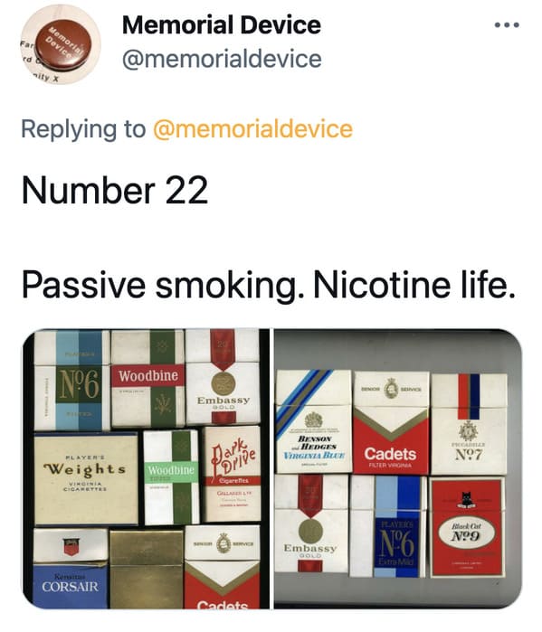Open the right cigarette packs photo
Image resolution: width=542 pixels, height=632 pixels.
398,468
